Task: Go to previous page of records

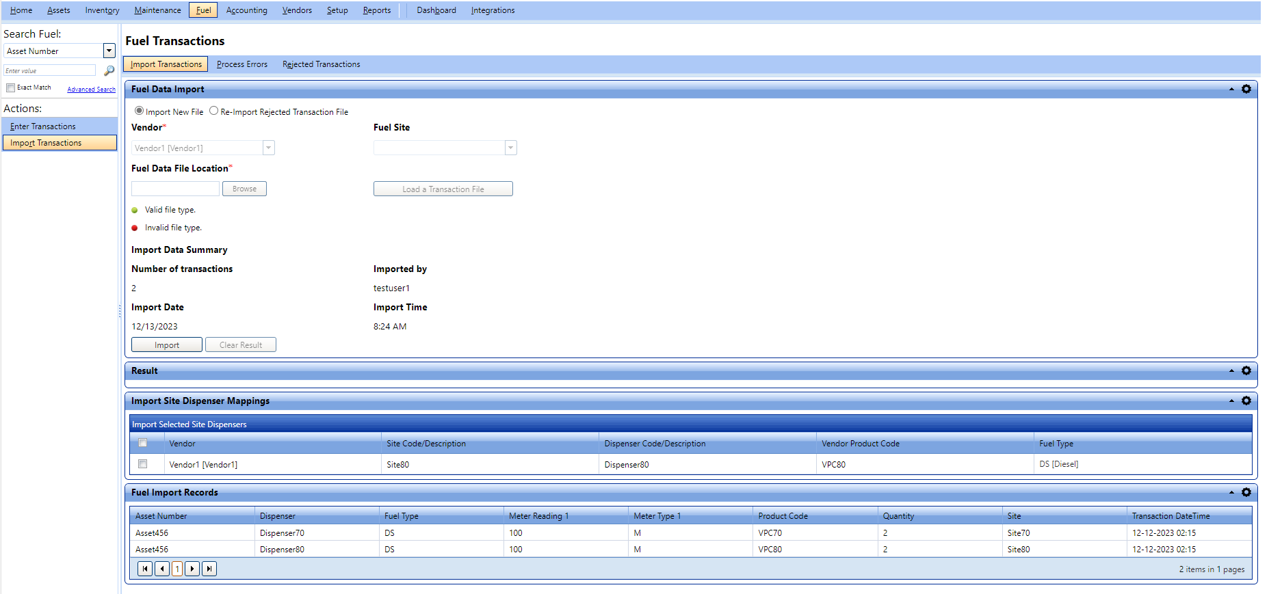Action: point(162,569)
